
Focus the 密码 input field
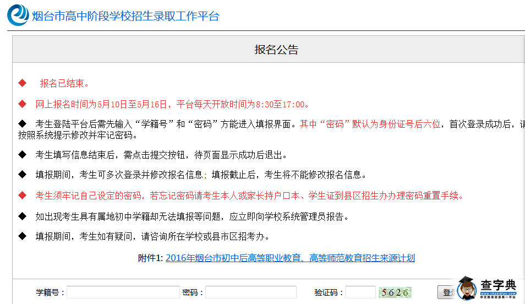(x=251, y=292)
